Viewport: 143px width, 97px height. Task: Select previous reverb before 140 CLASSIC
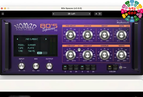(17, 39)
